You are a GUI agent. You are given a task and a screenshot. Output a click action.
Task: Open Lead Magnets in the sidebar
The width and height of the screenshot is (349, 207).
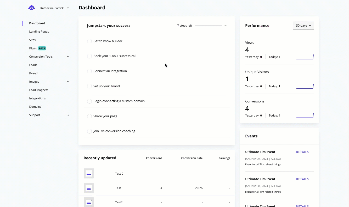coord(39,90)
